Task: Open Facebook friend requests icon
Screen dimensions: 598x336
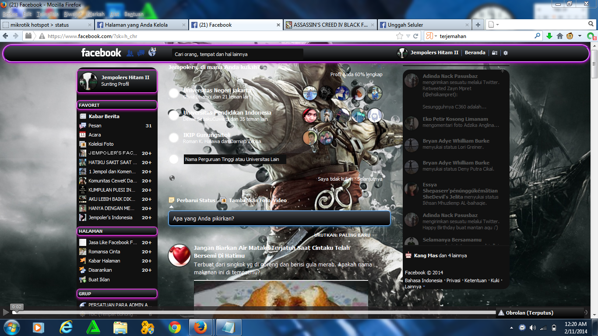Action: (130, 53)
